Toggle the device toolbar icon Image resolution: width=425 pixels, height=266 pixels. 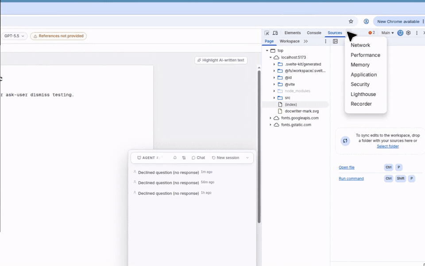click(275, 33)
